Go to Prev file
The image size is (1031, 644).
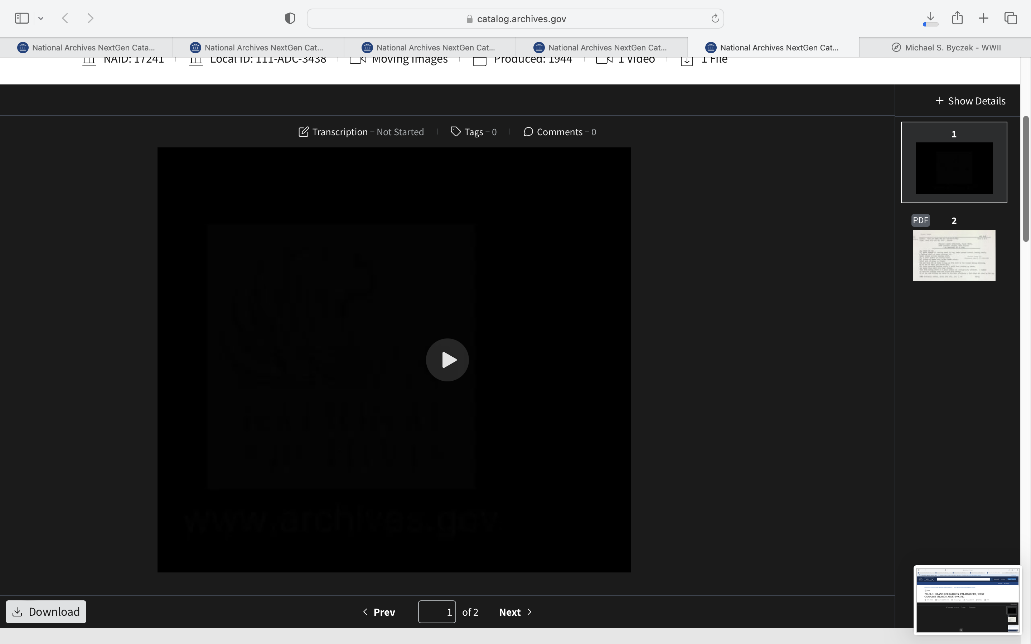379,612
